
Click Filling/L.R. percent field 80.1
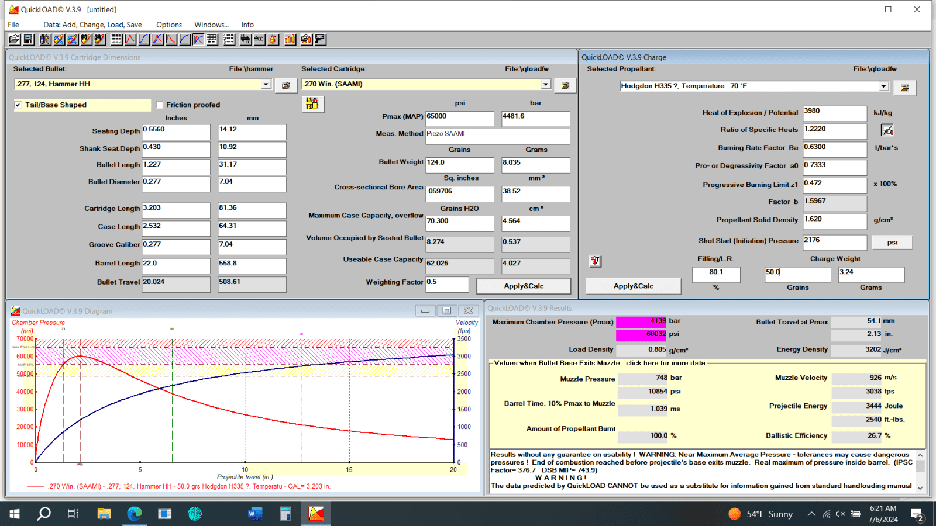point(716,275)
